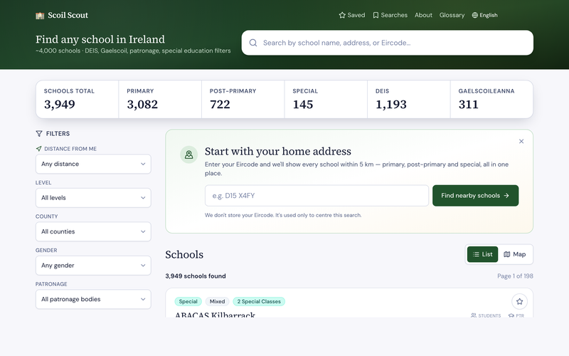
Task: Click the home address location pin icon
Action: 188,155
